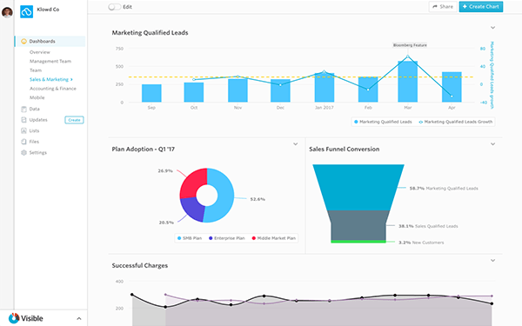Click the Sep bar in leads chart
The height and width of the screenshot is (326, 522).
click(x=151, y=93)
